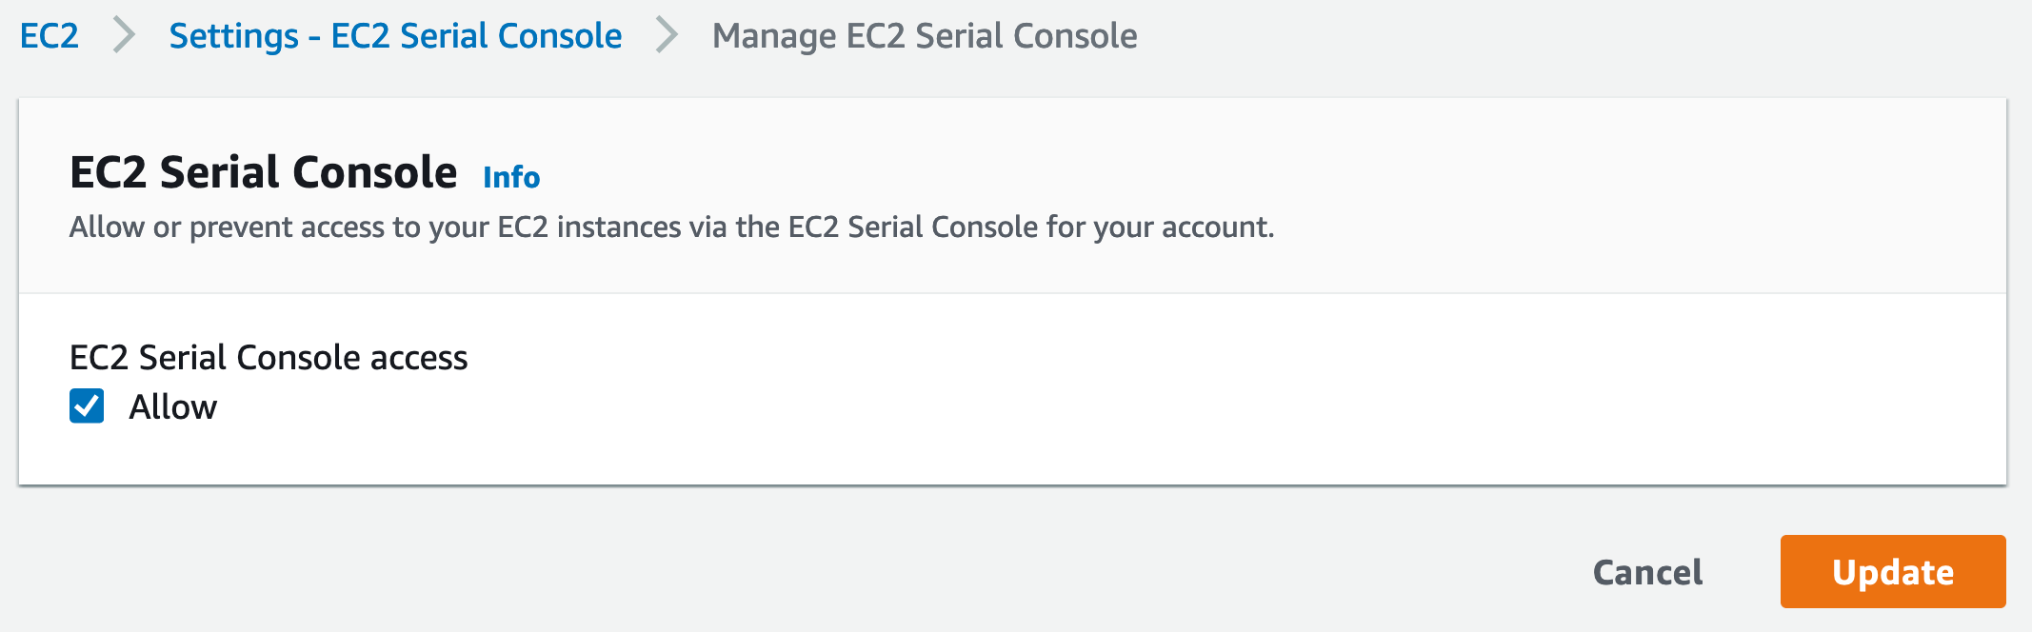This screenshot has width=2032, height=632.
Task: Open the Info link beside the panel heading
Action: coord(511,177)
